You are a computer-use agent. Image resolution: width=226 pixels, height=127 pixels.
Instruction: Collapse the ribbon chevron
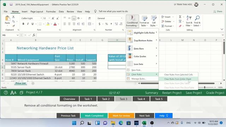[x=222, y=29]
